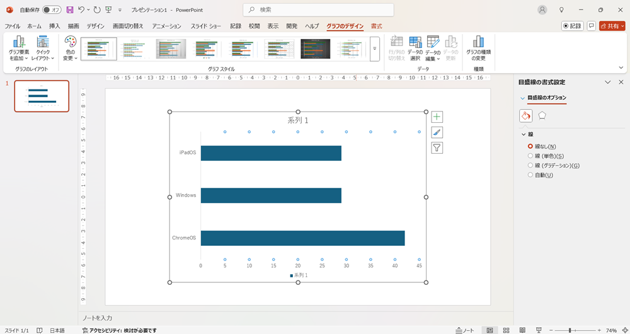Select 自動(U) radio button
Screen dimensions: 630x334
coord(530,175)
